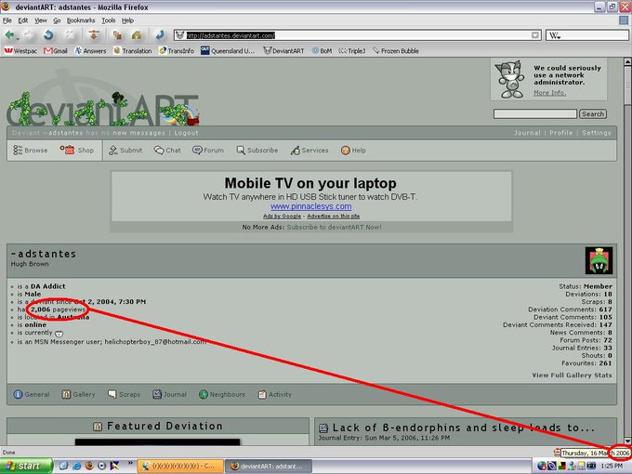The width and height of the screenshot is (632, 474).
Task: Open deviantART Chat
Action: point(167,150)
